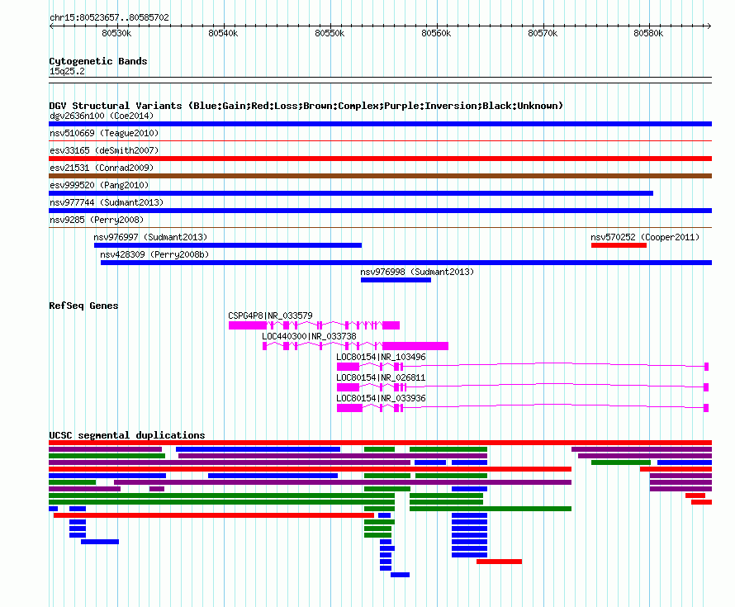735x607 pixels.
Task: Click the large first exon of CSPG4P8
Action: coord(248,325)
